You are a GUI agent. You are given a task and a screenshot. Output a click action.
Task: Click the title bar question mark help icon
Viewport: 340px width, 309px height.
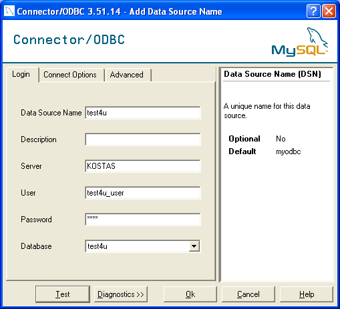pyautogui.click(x=313, y=11)
